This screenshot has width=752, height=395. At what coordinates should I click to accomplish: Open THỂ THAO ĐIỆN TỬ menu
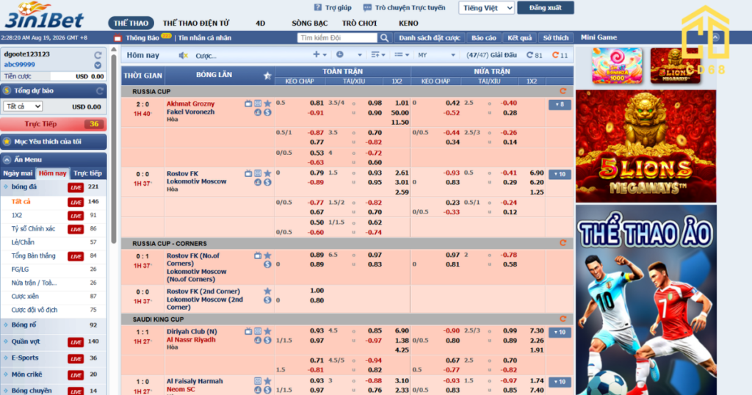196,23
